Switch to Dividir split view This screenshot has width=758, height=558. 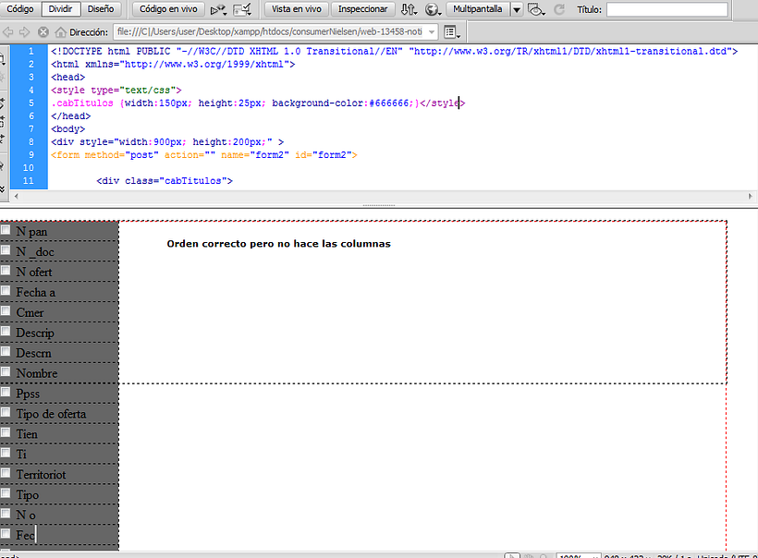[60, 8]
